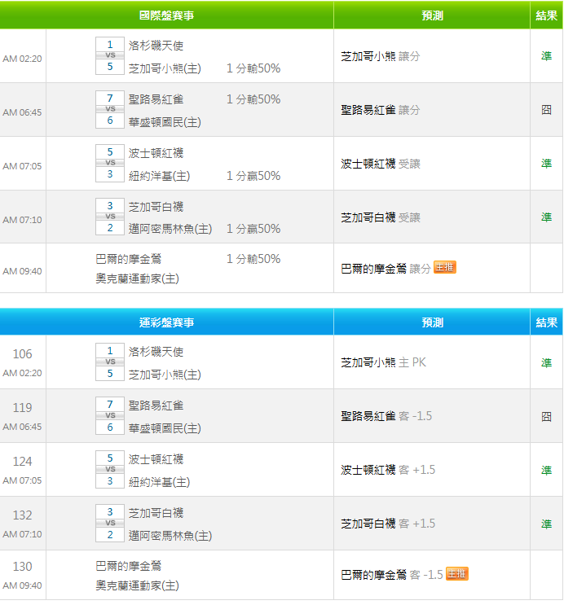The height and width of the screenshot is (605, 564).
Task: Select 邁阿密馬林魚(主) in game 132 row
Action: 170,535
